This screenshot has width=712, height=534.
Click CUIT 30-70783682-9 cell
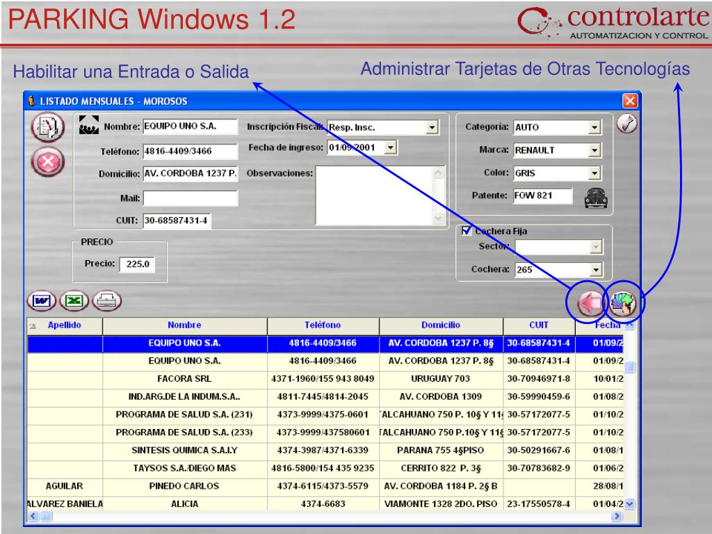tap(539, 468)
